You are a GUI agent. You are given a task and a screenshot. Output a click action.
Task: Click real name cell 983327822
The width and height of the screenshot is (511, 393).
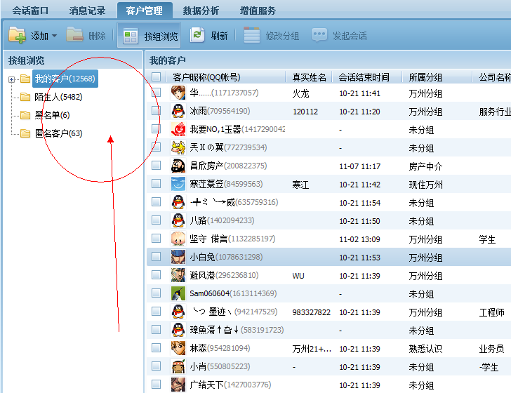pyautogui.click(x=311, y=312)
